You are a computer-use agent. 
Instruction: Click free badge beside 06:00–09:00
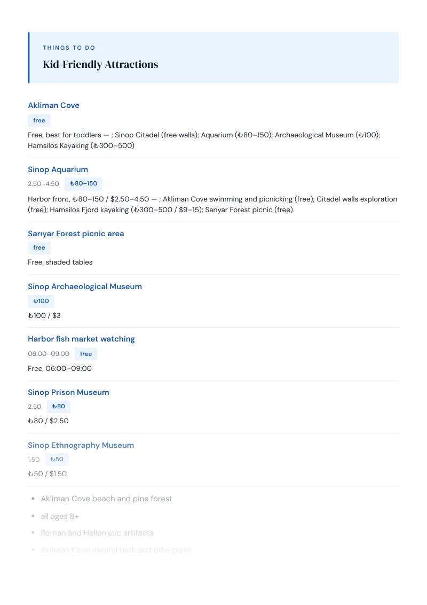tap(86, 354)
